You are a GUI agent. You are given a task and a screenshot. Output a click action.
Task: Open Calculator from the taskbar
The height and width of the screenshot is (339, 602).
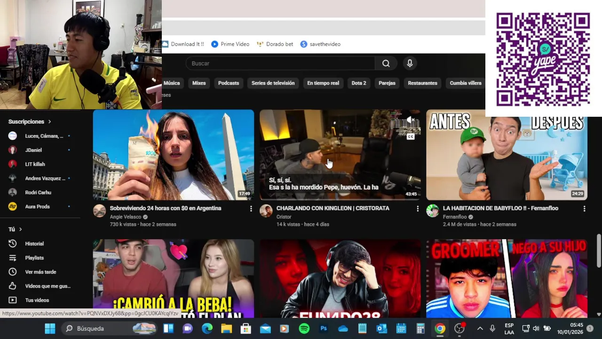click(420, 328)
